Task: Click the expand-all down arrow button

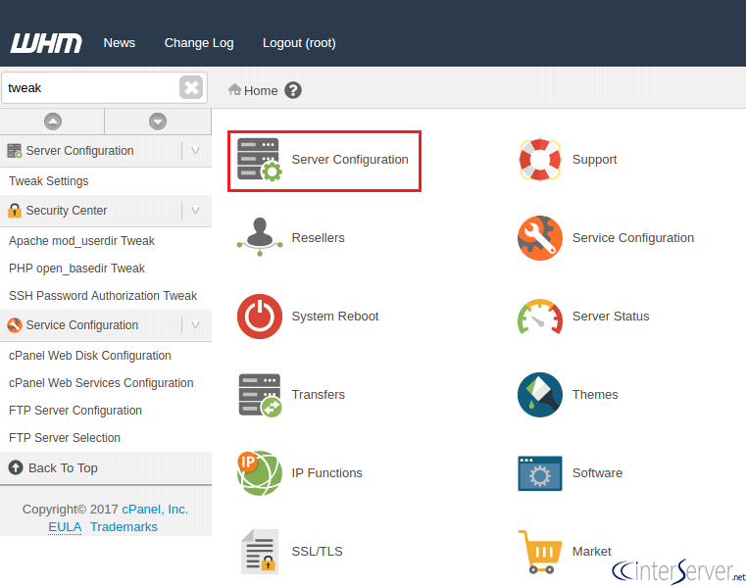Action: tap(158, 122)
